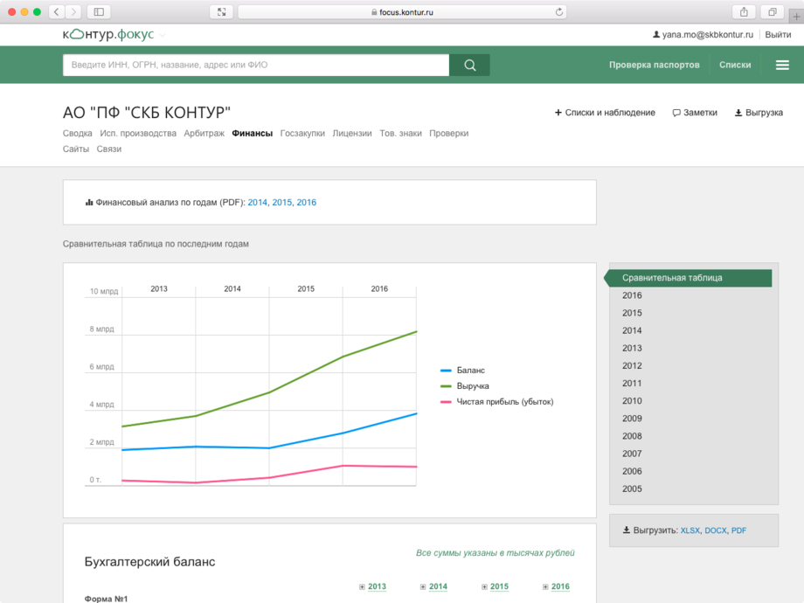Open the hamburger menu in header
Image resolution: width=804 pixels, height=603 pixels.
[x=782, y=66]
